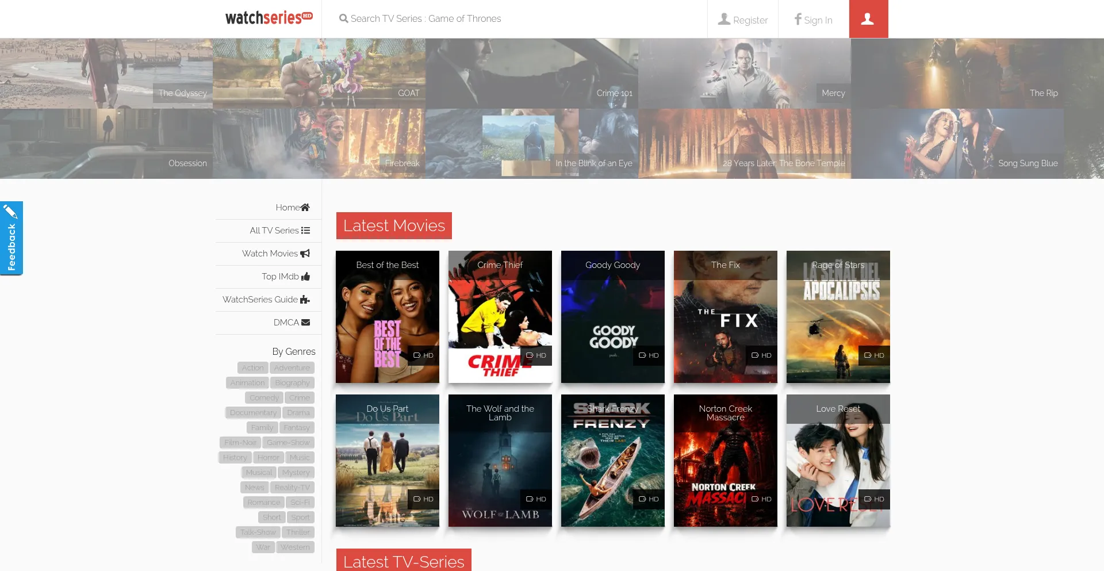Select the Romance genre tag
1104x571 pixels.
coord(263,503)
